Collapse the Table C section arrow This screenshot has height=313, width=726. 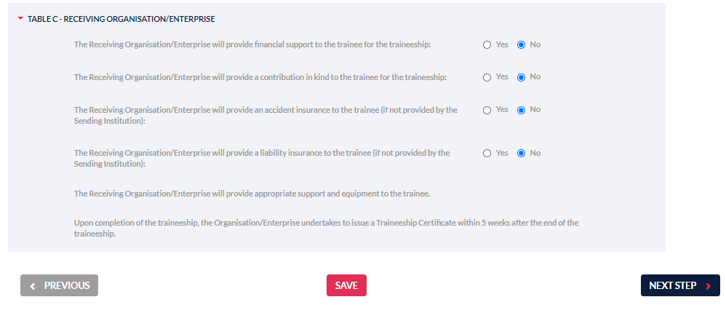[20, 19]
